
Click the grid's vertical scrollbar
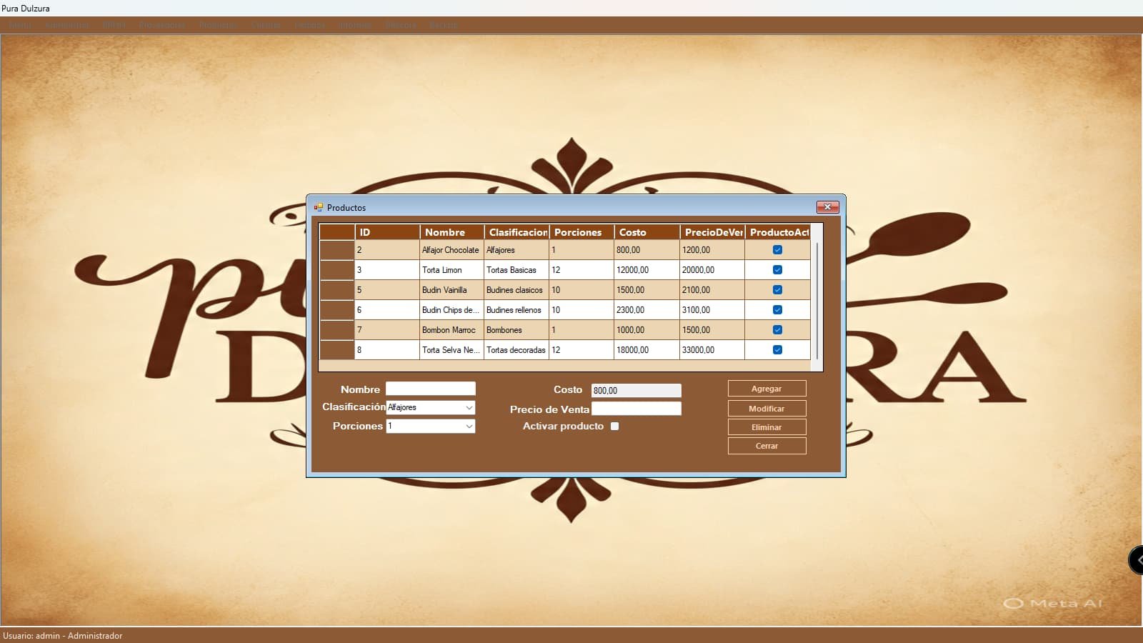[x=817, y=300]
